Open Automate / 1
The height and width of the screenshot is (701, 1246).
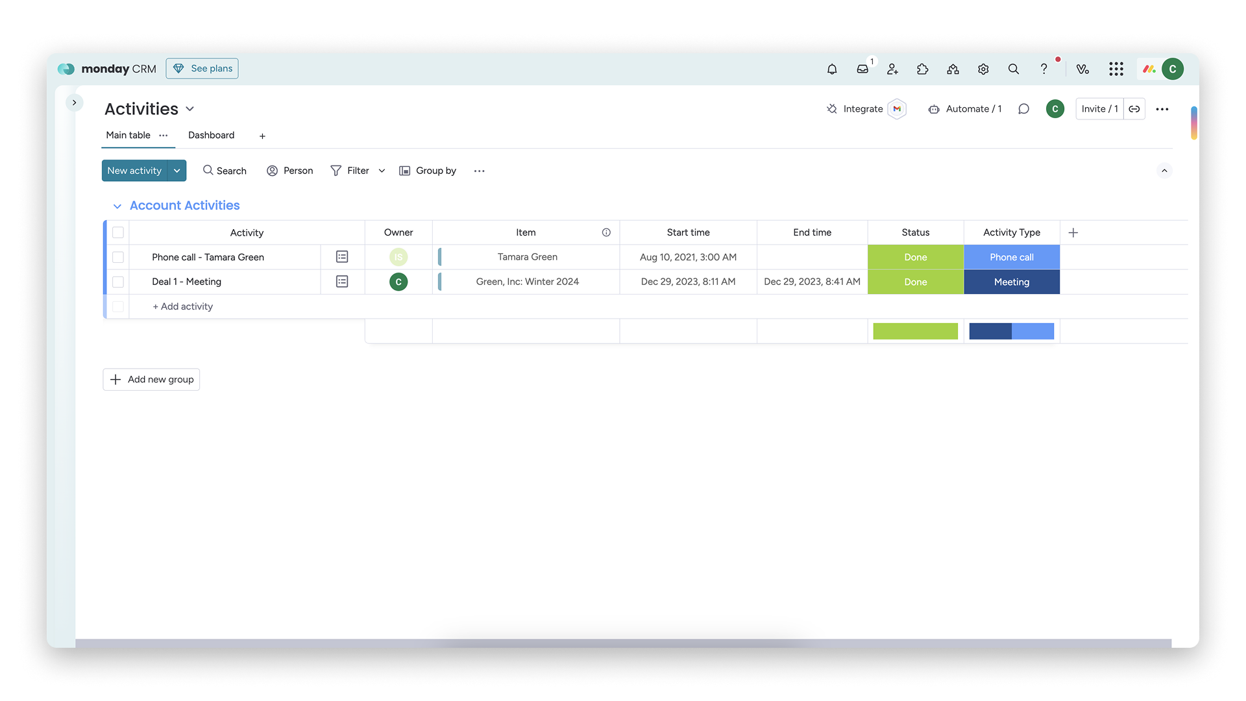coord(965,109)
